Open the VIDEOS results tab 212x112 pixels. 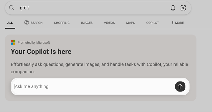109,23
